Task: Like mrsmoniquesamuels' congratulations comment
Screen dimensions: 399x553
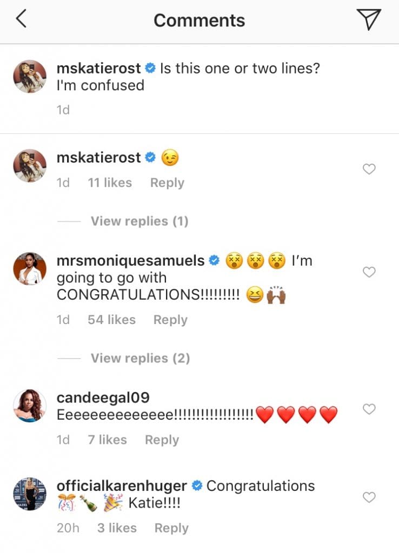Action: click(369, 272)
